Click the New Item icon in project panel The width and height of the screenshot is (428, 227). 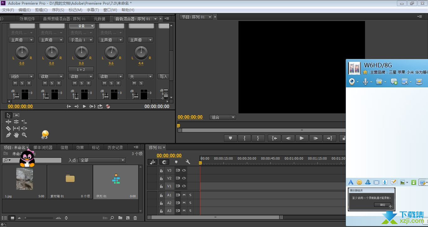coord(128,218)
